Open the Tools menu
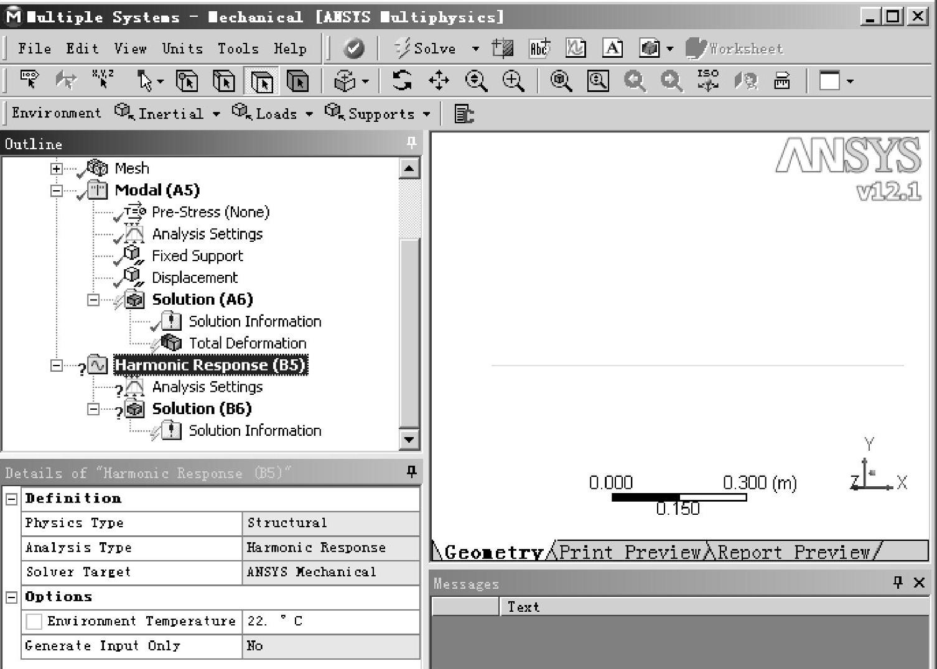The height and width of the screenshot is (669, 937). [x=238, y=48]
